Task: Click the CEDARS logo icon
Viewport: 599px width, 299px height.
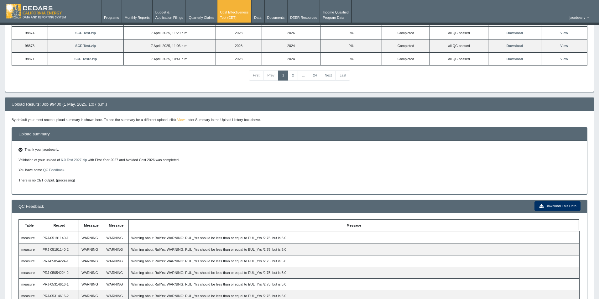Action: tap(13, 11)
